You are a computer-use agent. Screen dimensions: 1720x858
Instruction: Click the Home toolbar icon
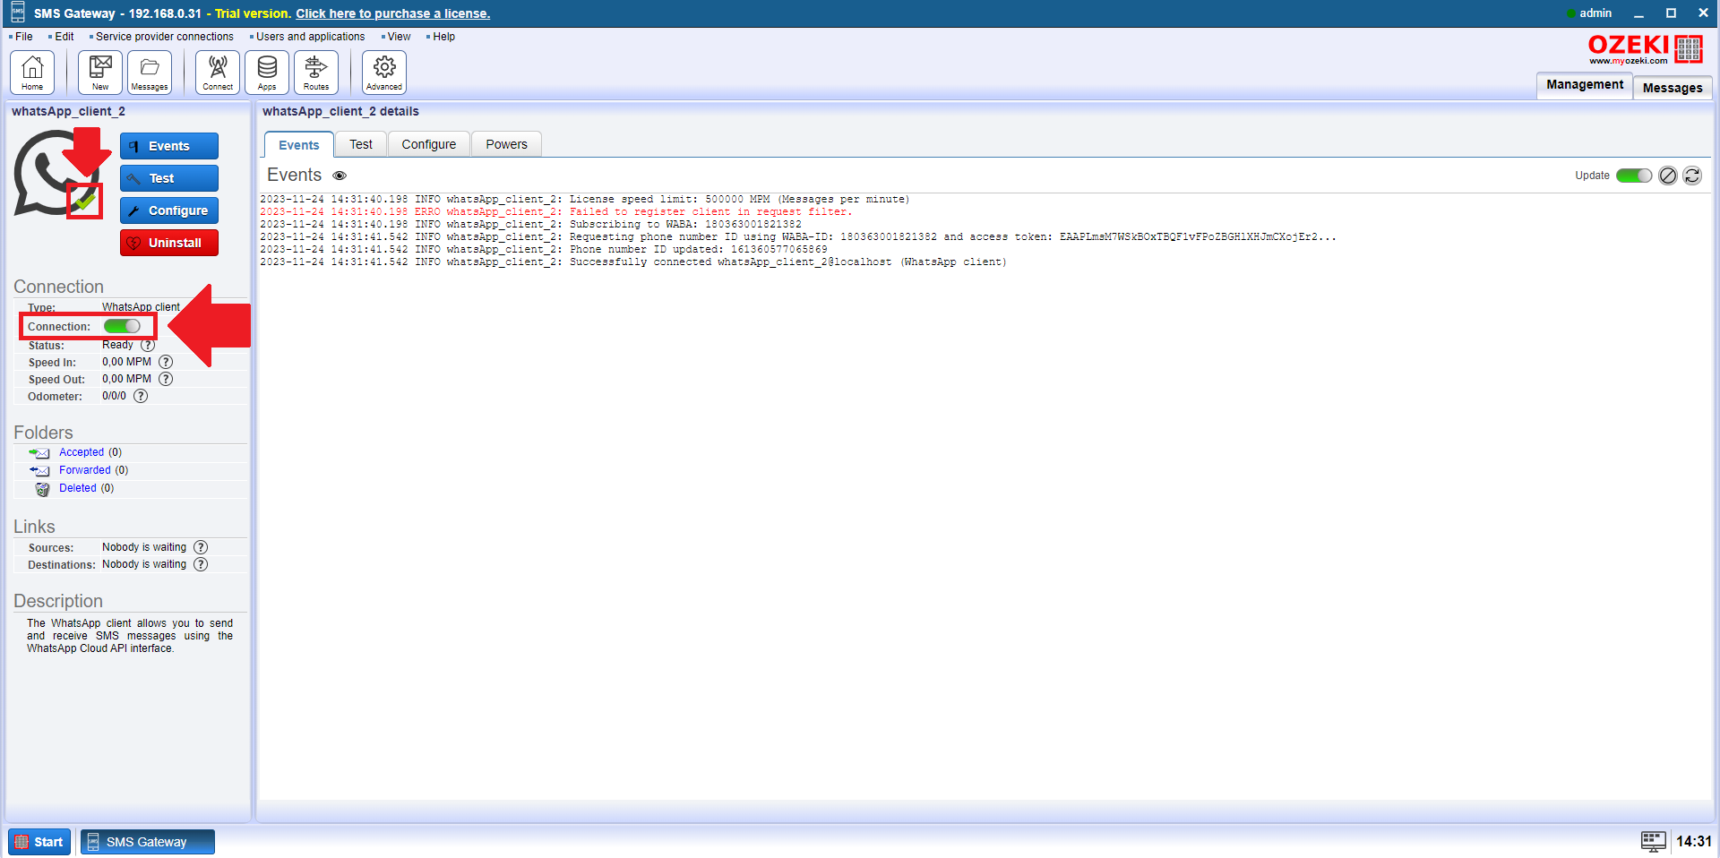click(x=32, y=73)
